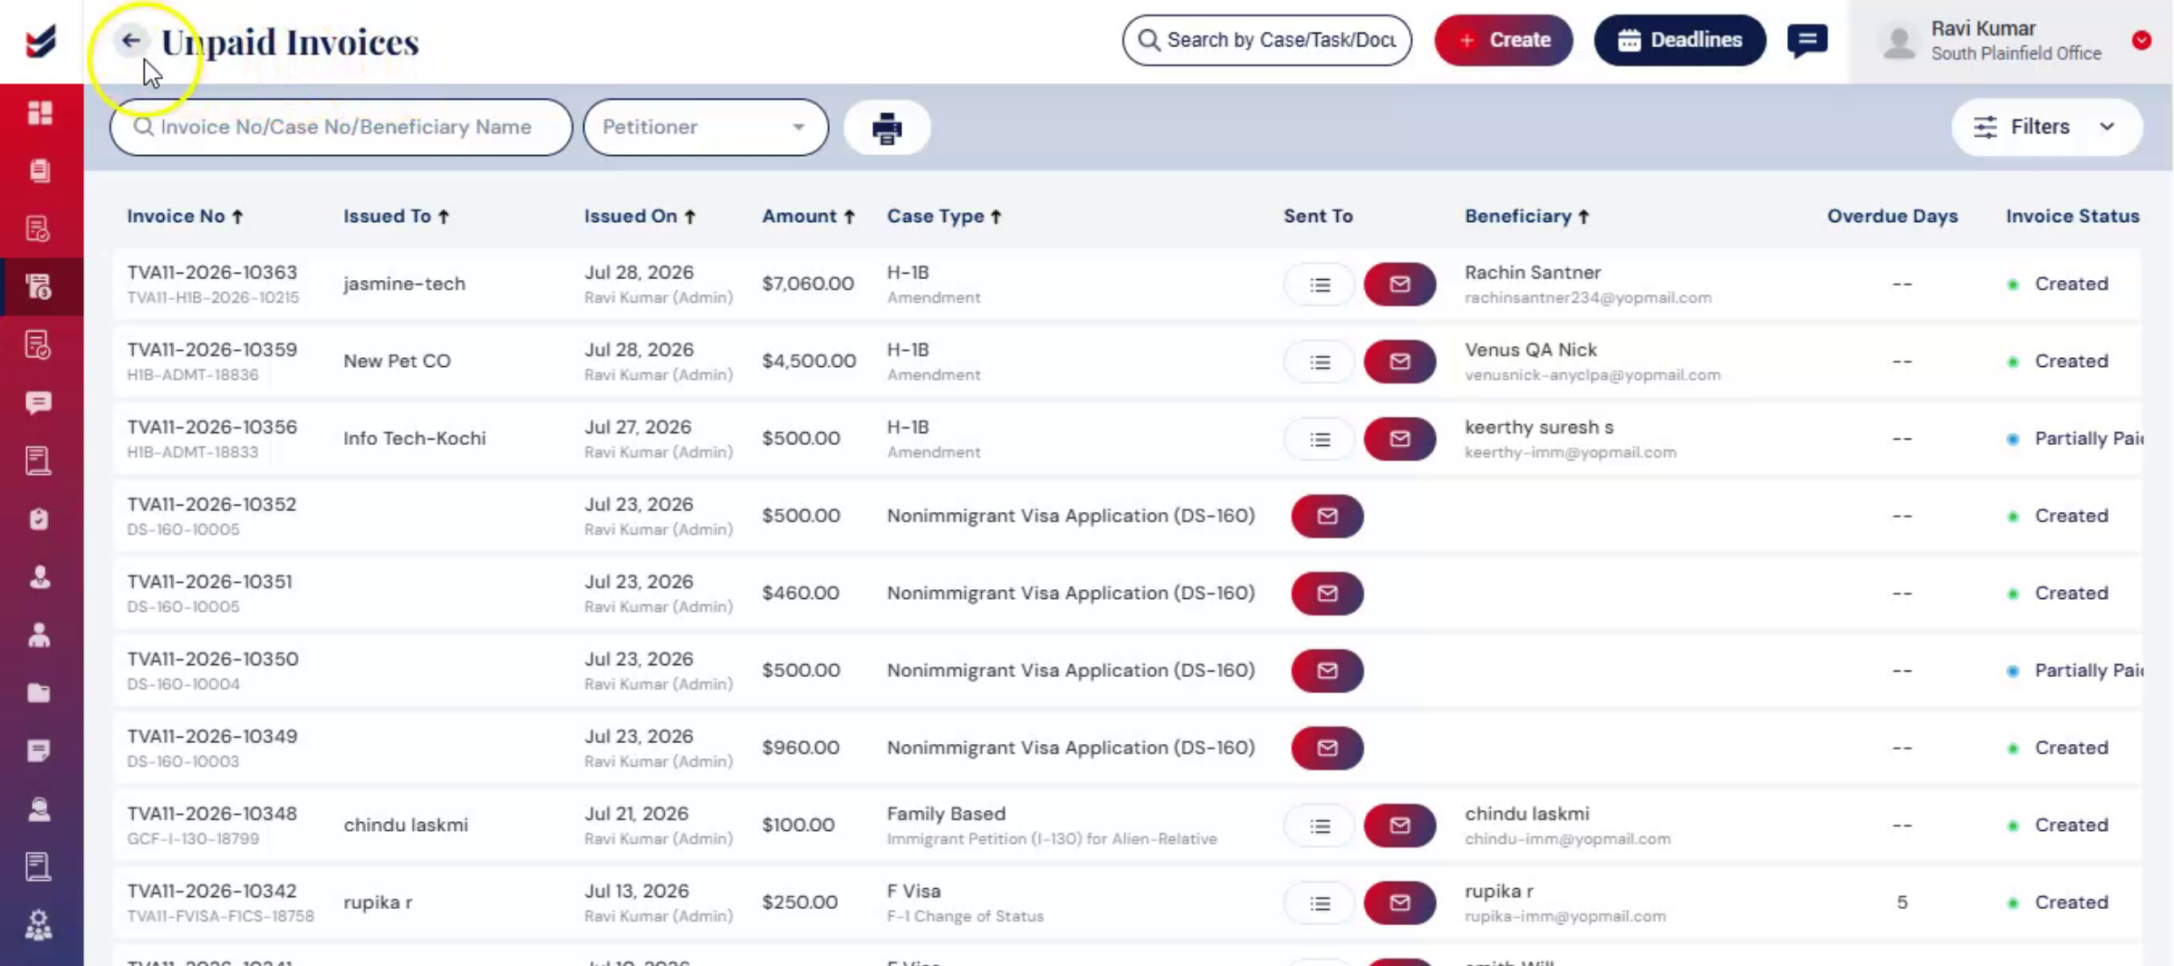2174x966 pixels.
Task: Click the $960.00 amount
Action: coord(800,748)
